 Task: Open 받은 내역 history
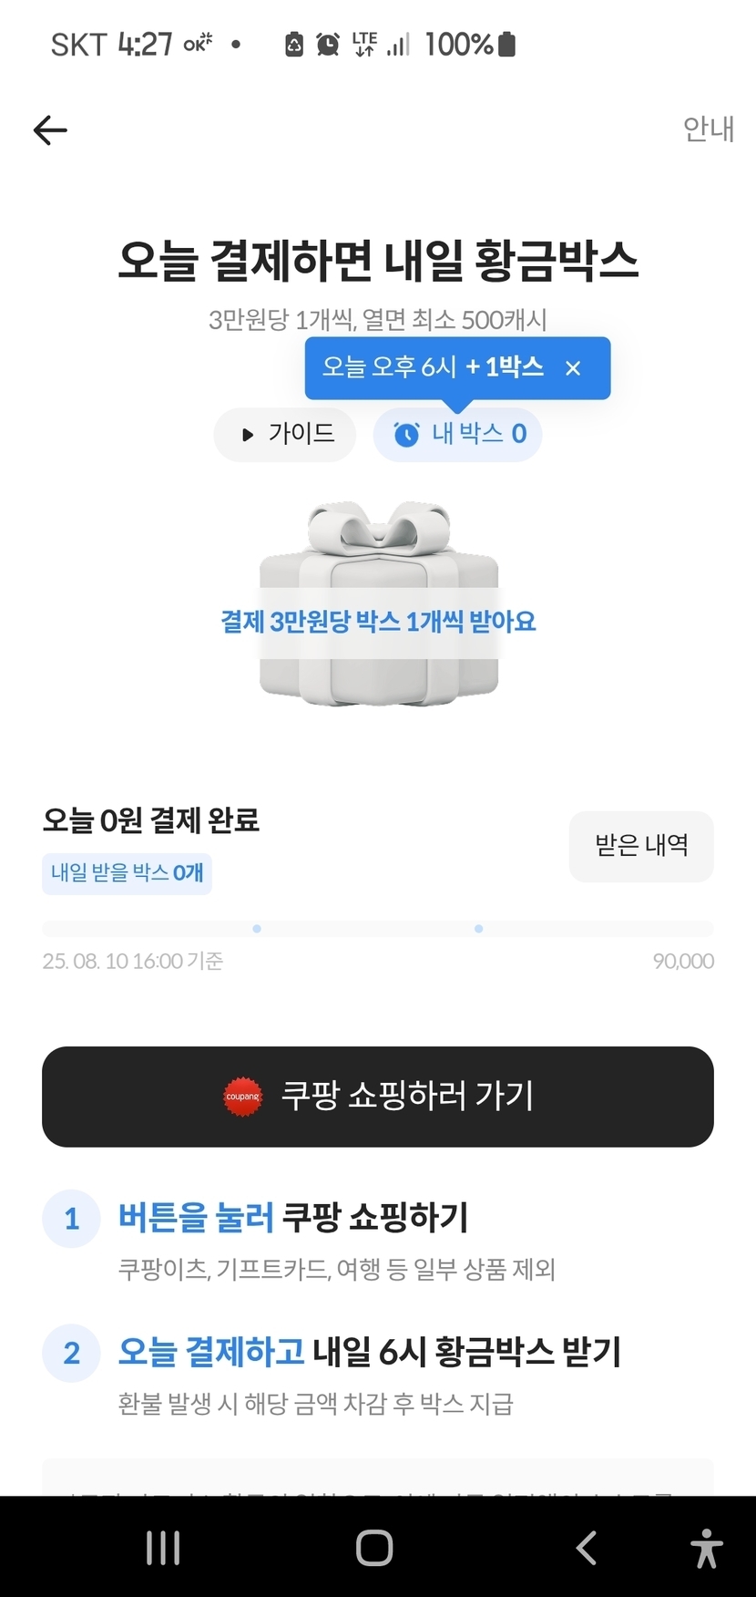coord(641,846)
